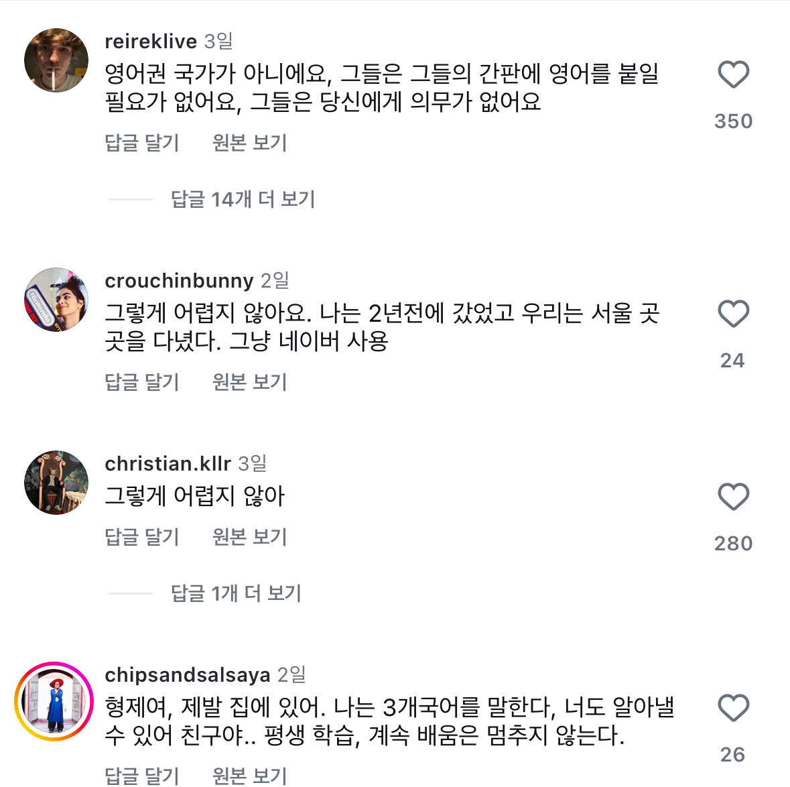View original of christian.kllr's comment
Image resolution: width=790 pixels, height=787 pixels.
pos(249,537)
